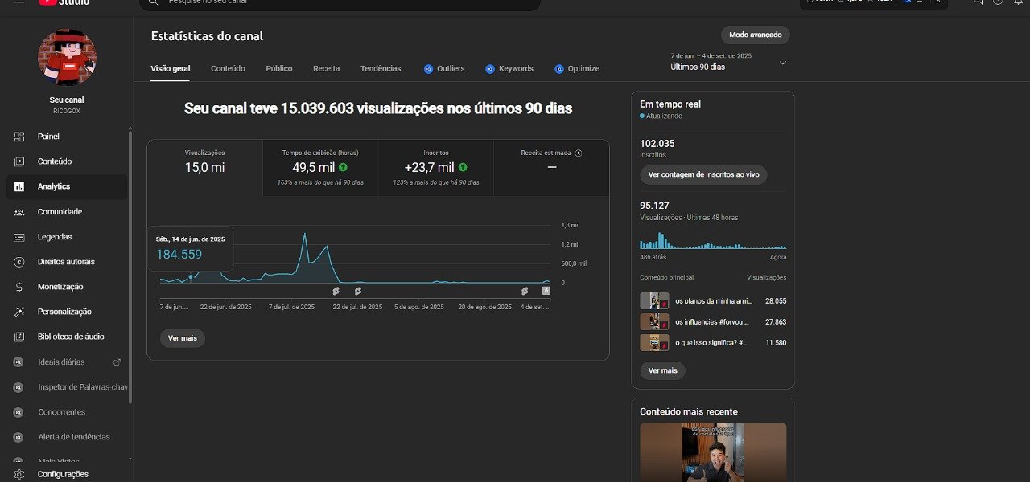
Task: Switch to the Público tab
Action: 279,69
